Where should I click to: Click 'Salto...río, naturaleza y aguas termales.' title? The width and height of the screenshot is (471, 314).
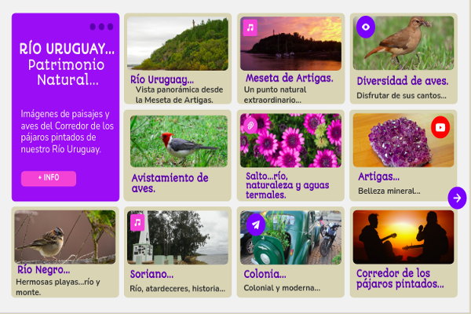pos(287,185)
